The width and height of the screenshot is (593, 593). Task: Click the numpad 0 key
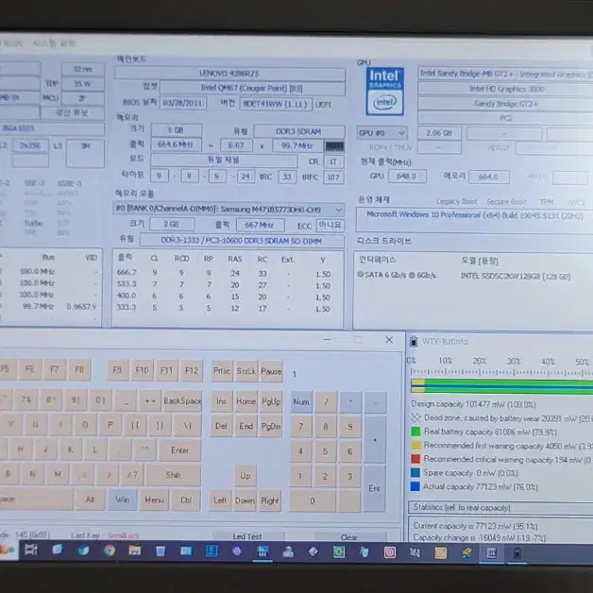pos(313,500)
